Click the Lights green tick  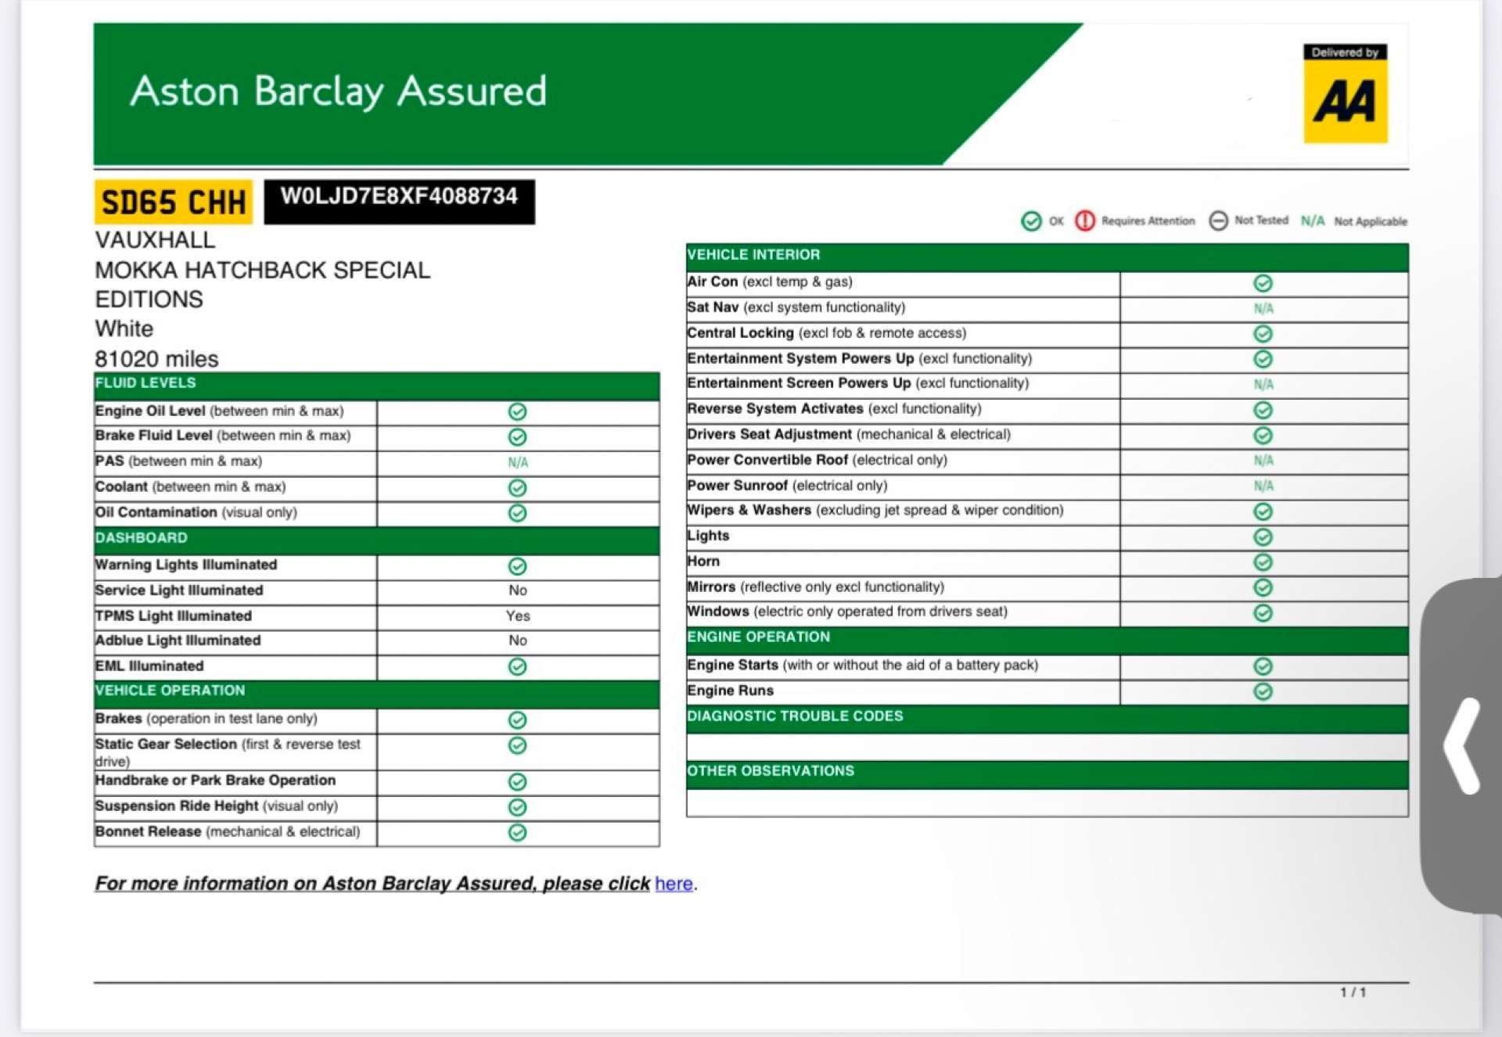(x=1263, y=537)
